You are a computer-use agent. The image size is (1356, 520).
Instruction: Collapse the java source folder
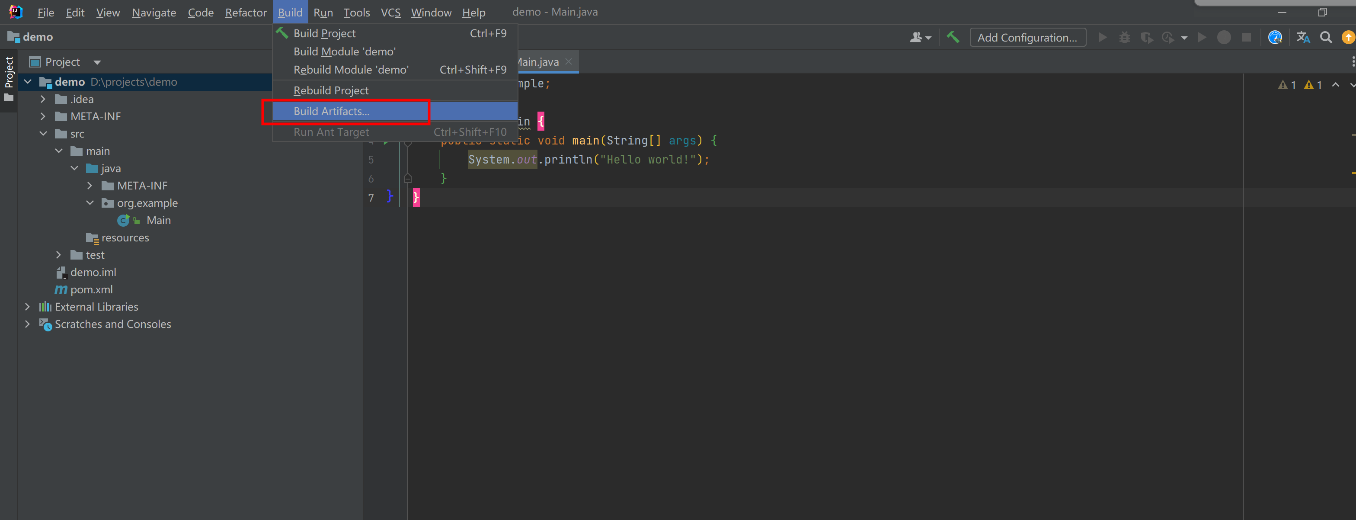coord(74,169)
